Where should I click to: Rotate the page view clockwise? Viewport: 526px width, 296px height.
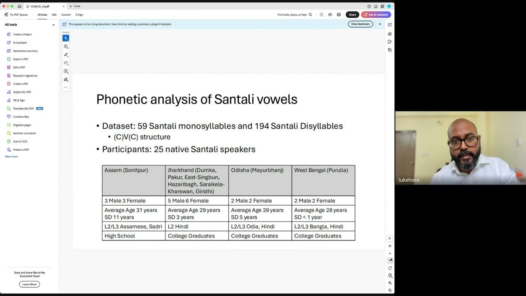point(390,268)
